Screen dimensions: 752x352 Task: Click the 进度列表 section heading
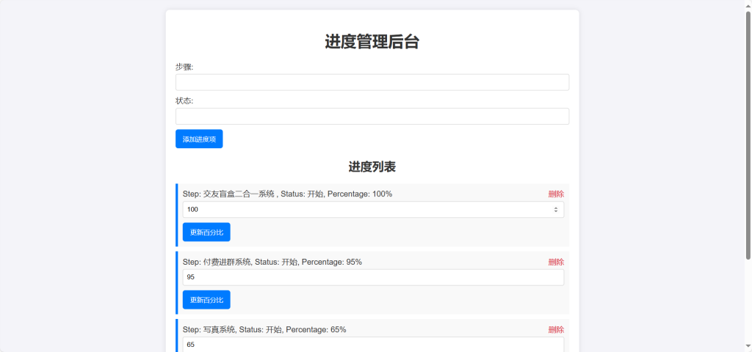click(372, 167)
